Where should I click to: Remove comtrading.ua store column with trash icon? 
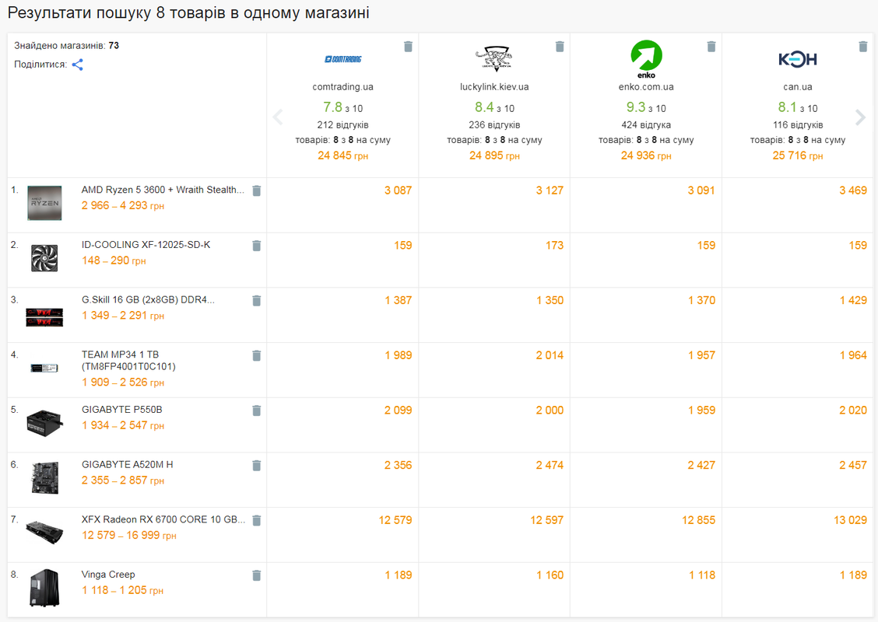[x=408, y=47]
